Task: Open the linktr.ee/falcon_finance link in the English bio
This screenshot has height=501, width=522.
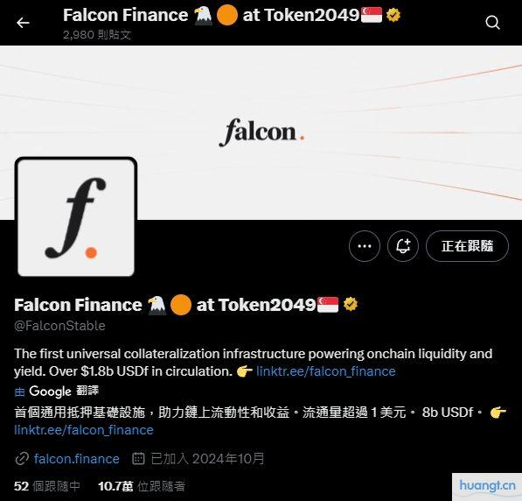Action: pos(326,371)
